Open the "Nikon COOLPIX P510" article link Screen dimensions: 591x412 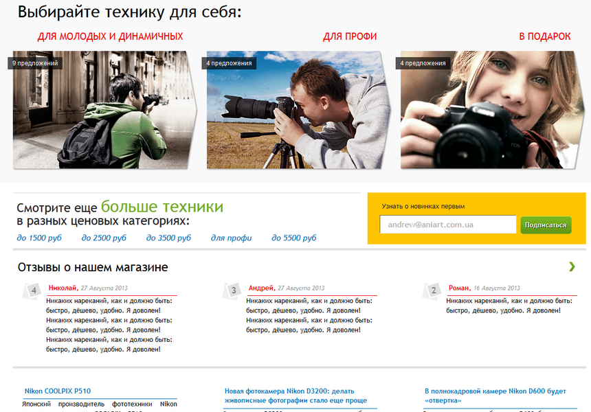click(58, 391)
